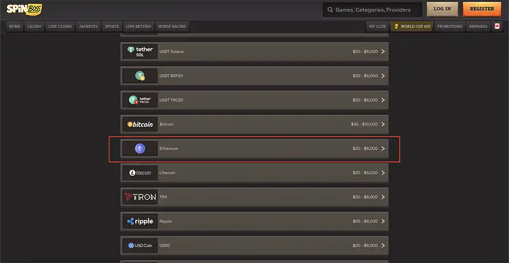Select the Litecoin logo
Image resolution: width=509 pixels, height=263 pixels.
pos(140,173)
